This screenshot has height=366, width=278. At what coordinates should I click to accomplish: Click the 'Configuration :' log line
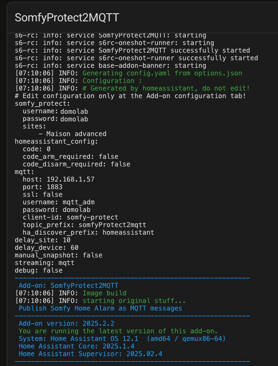click(x=78, y=81)
